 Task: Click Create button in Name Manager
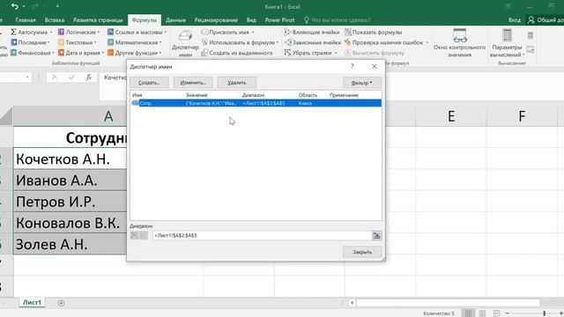149,83
